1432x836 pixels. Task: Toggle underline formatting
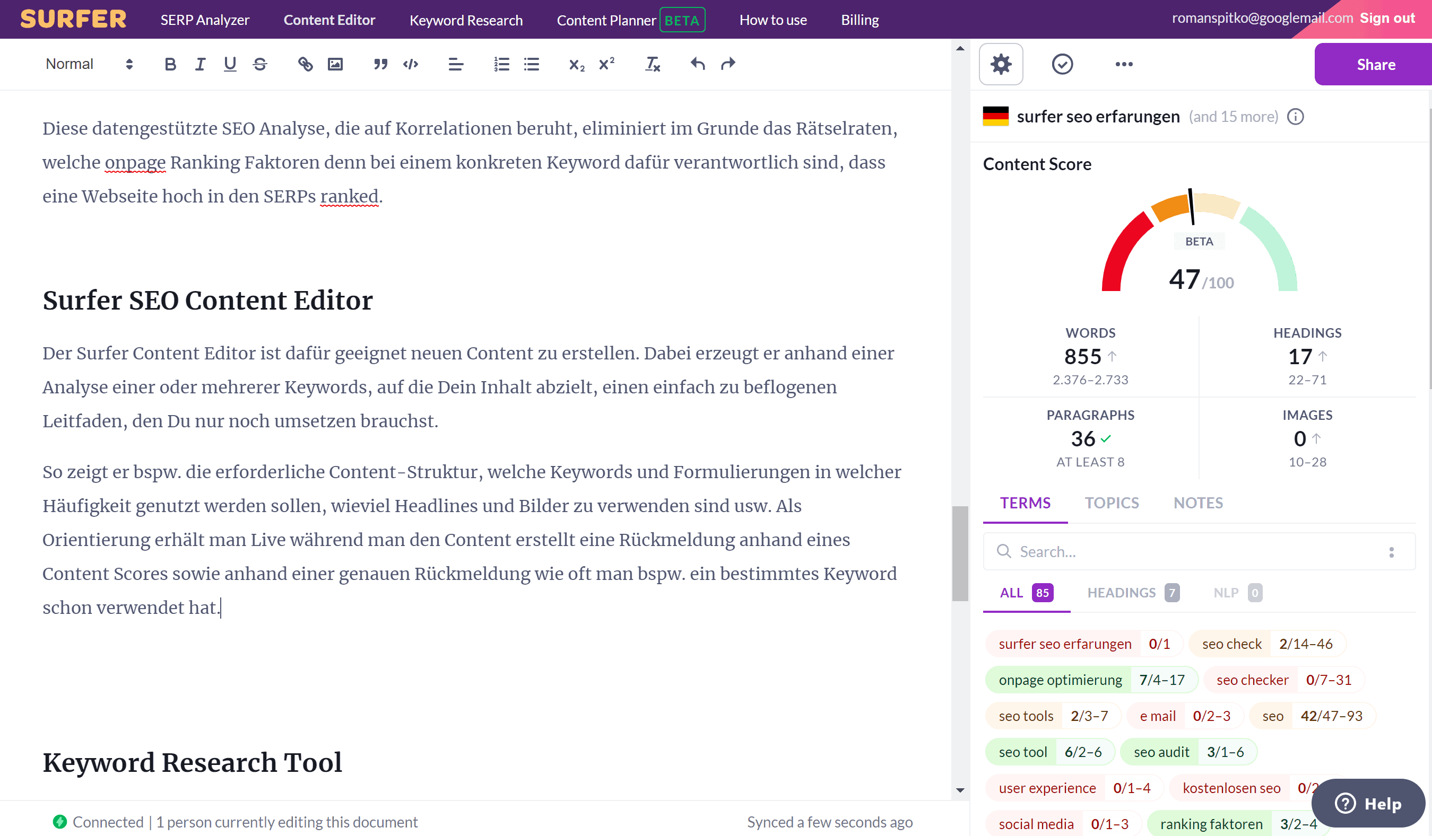click(x=230, y=64)
